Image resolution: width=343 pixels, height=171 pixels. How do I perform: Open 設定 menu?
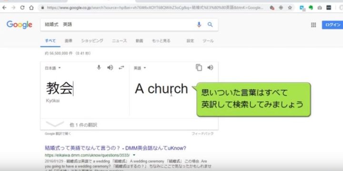pos(190,41)
